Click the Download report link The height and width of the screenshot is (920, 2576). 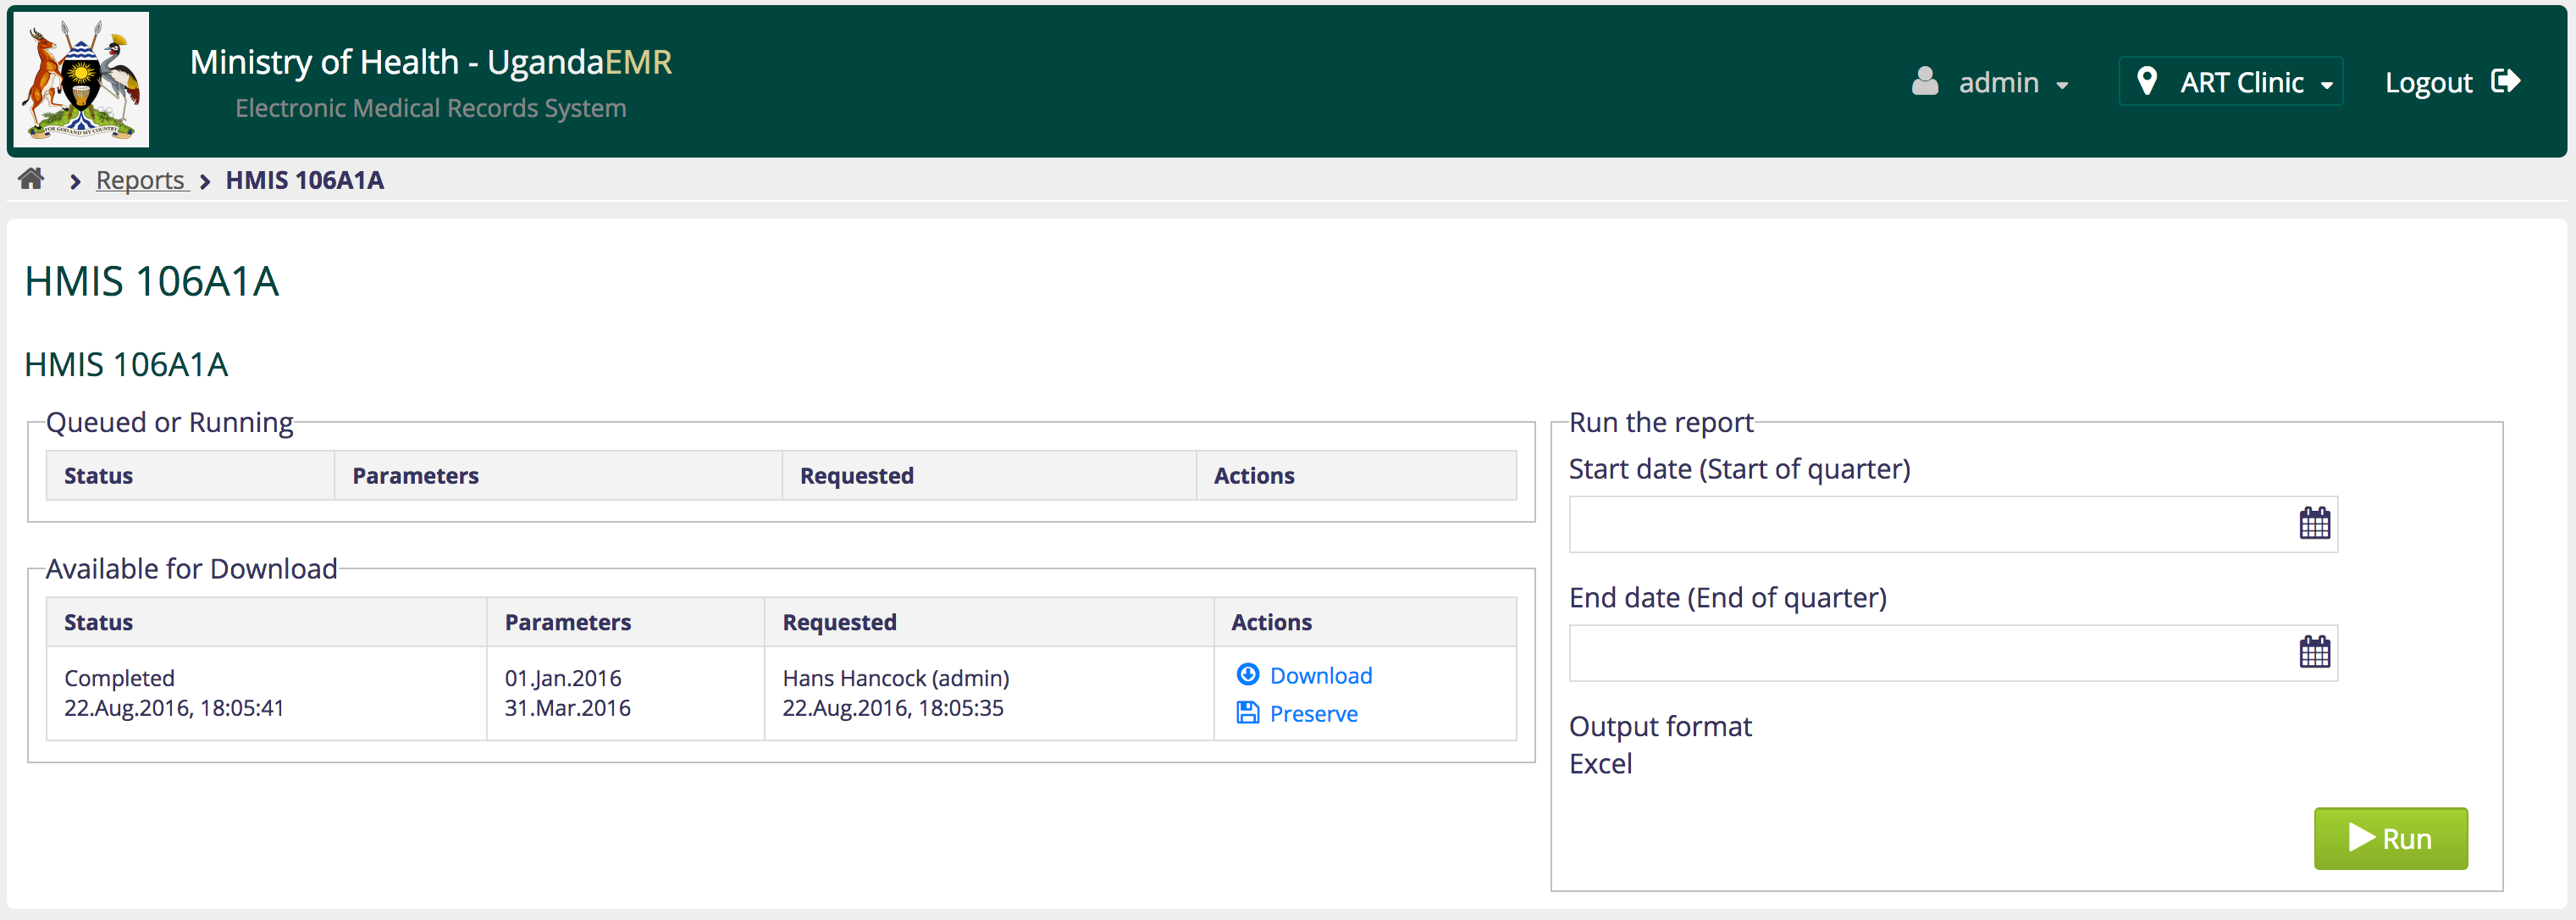click(x=1320, y=676)
